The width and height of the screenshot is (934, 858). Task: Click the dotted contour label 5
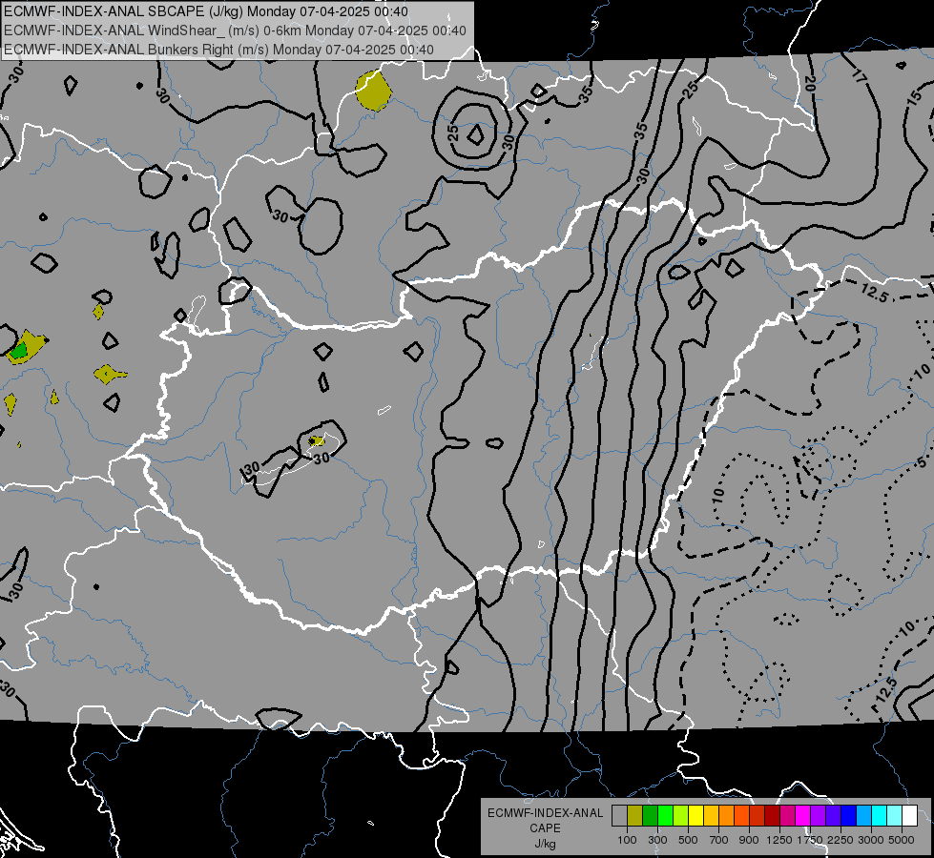(x=923, y=462)
